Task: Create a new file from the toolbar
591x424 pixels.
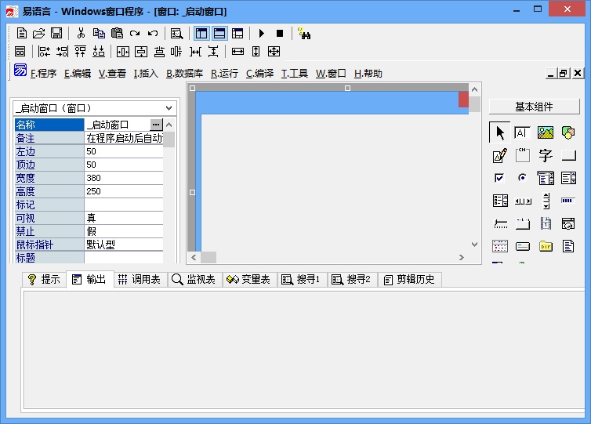Action: [x=22, y=33]
